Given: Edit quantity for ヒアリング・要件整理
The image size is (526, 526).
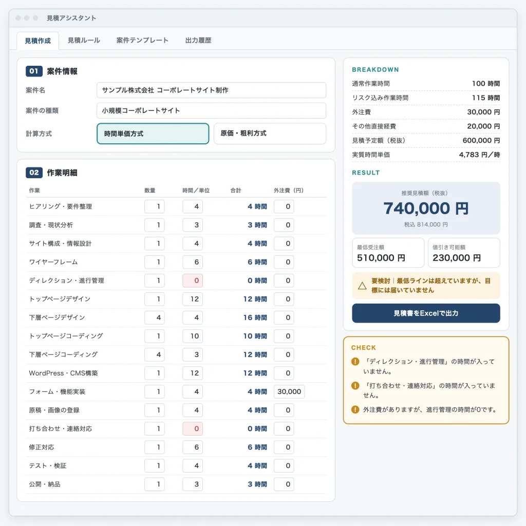Looking at the screenshot, I should [155, 206].
